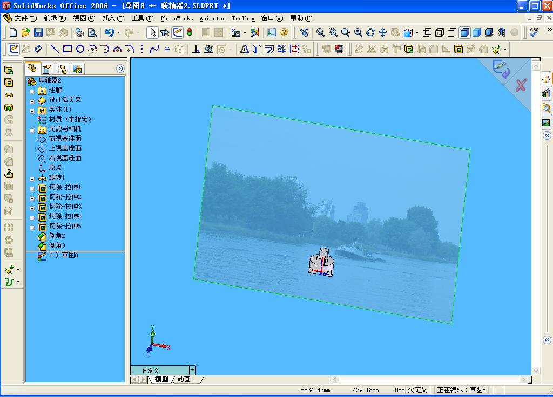
Task: Toggle Shaded With Edges display
Action: tap(465, 32)
